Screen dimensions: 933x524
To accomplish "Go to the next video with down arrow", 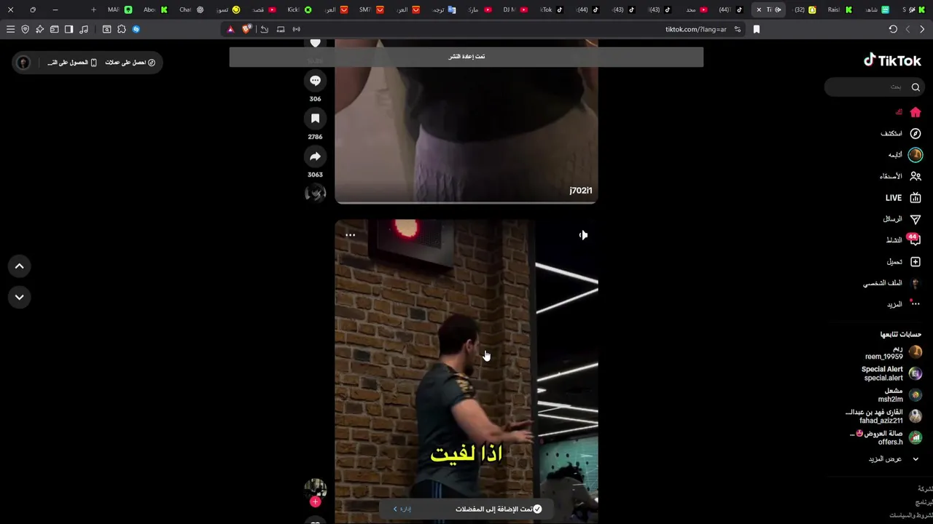I will click(x=20, y=297).
